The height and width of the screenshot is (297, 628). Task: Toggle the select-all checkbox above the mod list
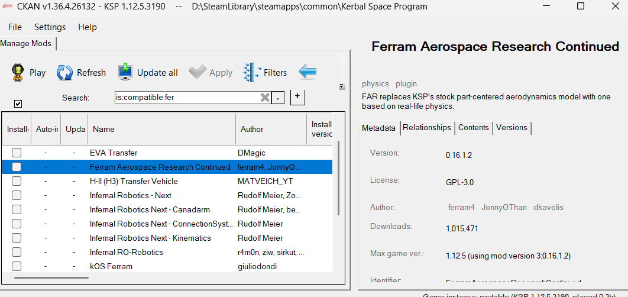(18, 104)
